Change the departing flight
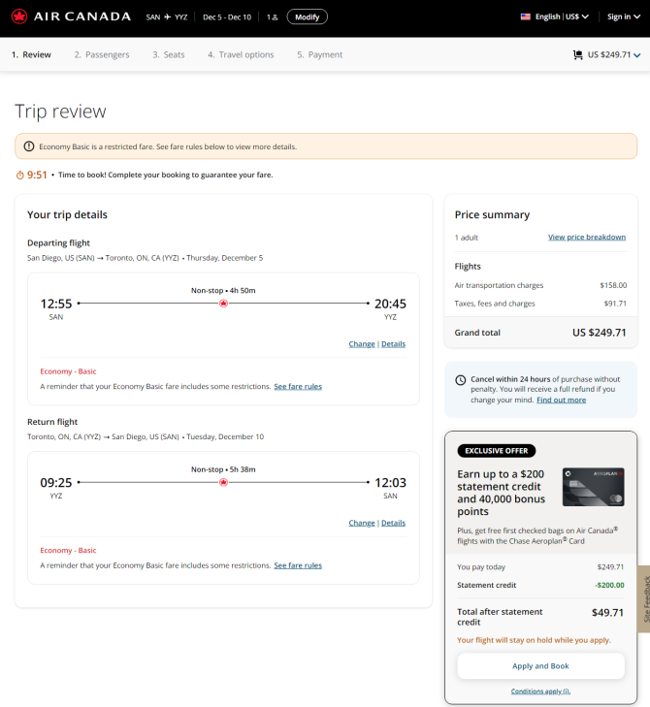Viewport: 650px width, 707px height. 362,344
